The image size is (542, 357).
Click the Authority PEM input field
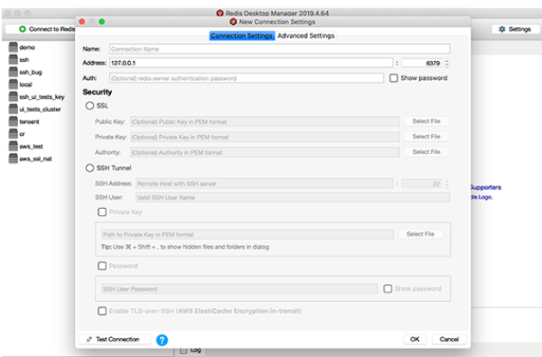pyautogui.click(x=265, y=152)
